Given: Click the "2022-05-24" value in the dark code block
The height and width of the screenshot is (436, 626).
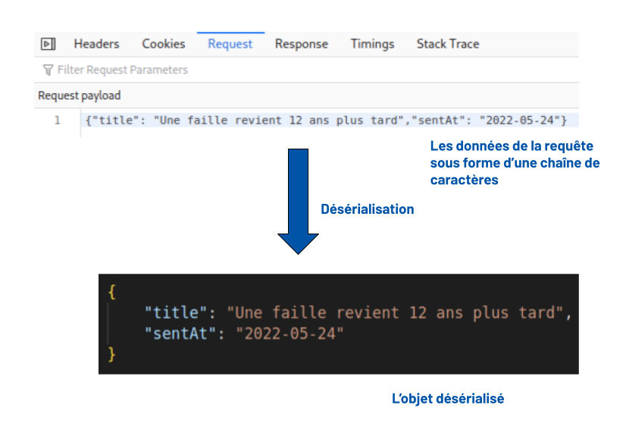Looking at the screenshot, I should click(x=290, y=334).
